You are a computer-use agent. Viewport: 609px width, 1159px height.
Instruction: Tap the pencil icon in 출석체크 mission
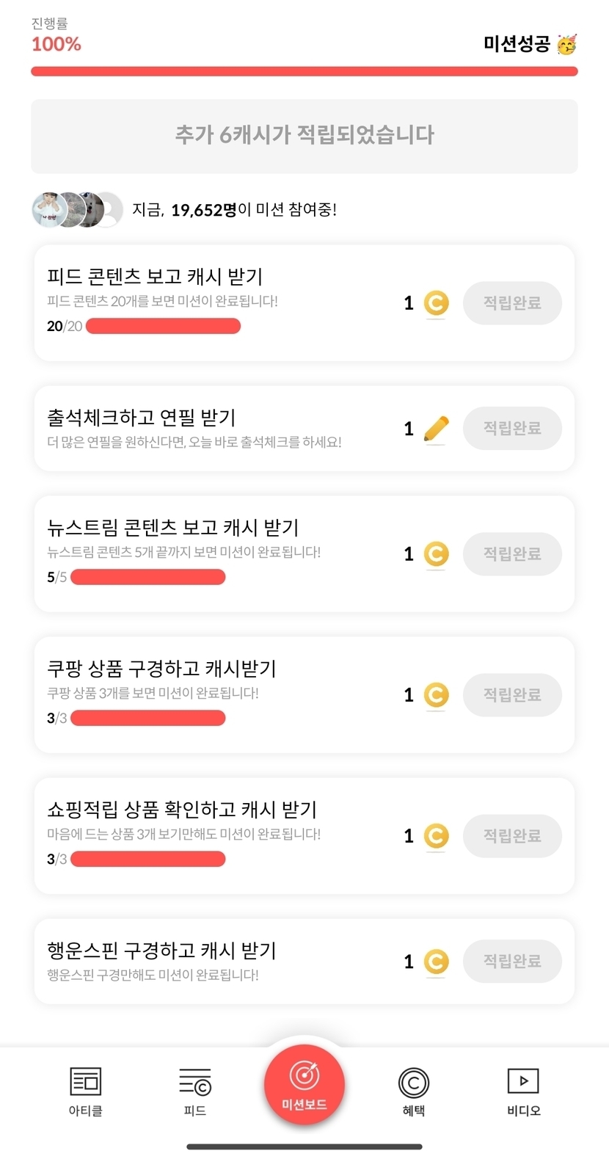click(436, 429)
